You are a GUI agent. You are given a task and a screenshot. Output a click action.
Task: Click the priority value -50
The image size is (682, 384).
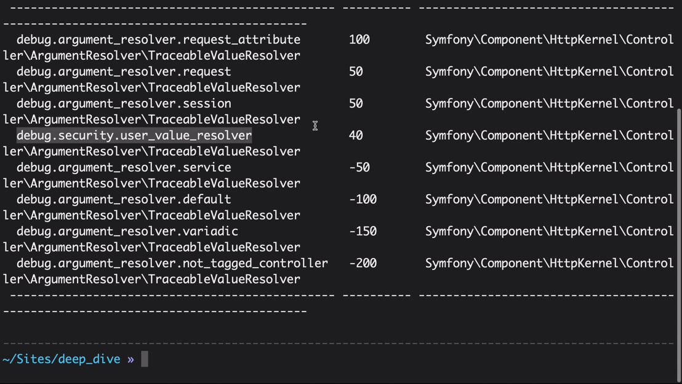tap(359, 167)
